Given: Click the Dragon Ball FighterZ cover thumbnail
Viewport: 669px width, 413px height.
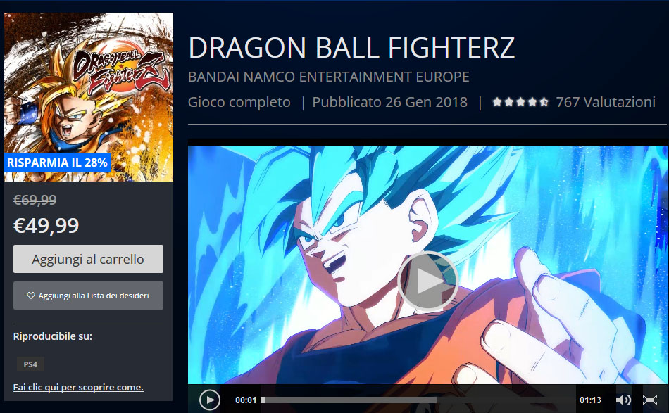Looking at the screenshot, I should tap(89, 97).
